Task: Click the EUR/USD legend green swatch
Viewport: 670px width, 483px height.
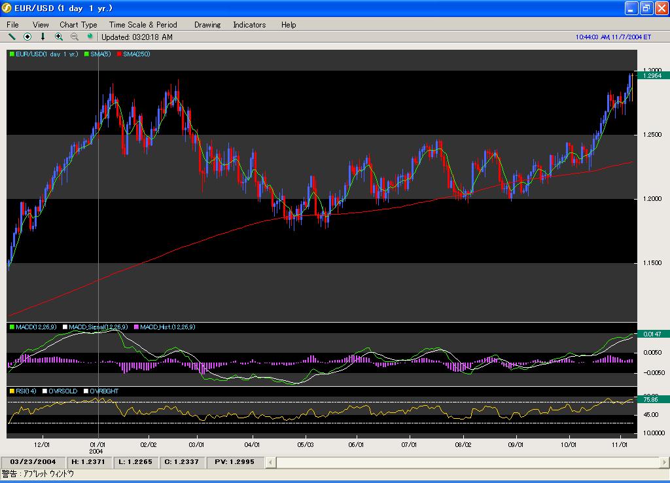Action: point(12,54)
